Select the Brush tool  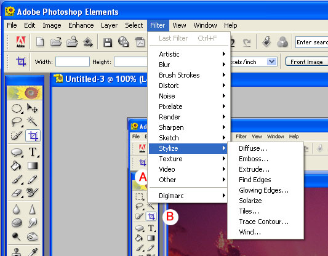pyautogui.click(x=17, y=180)
